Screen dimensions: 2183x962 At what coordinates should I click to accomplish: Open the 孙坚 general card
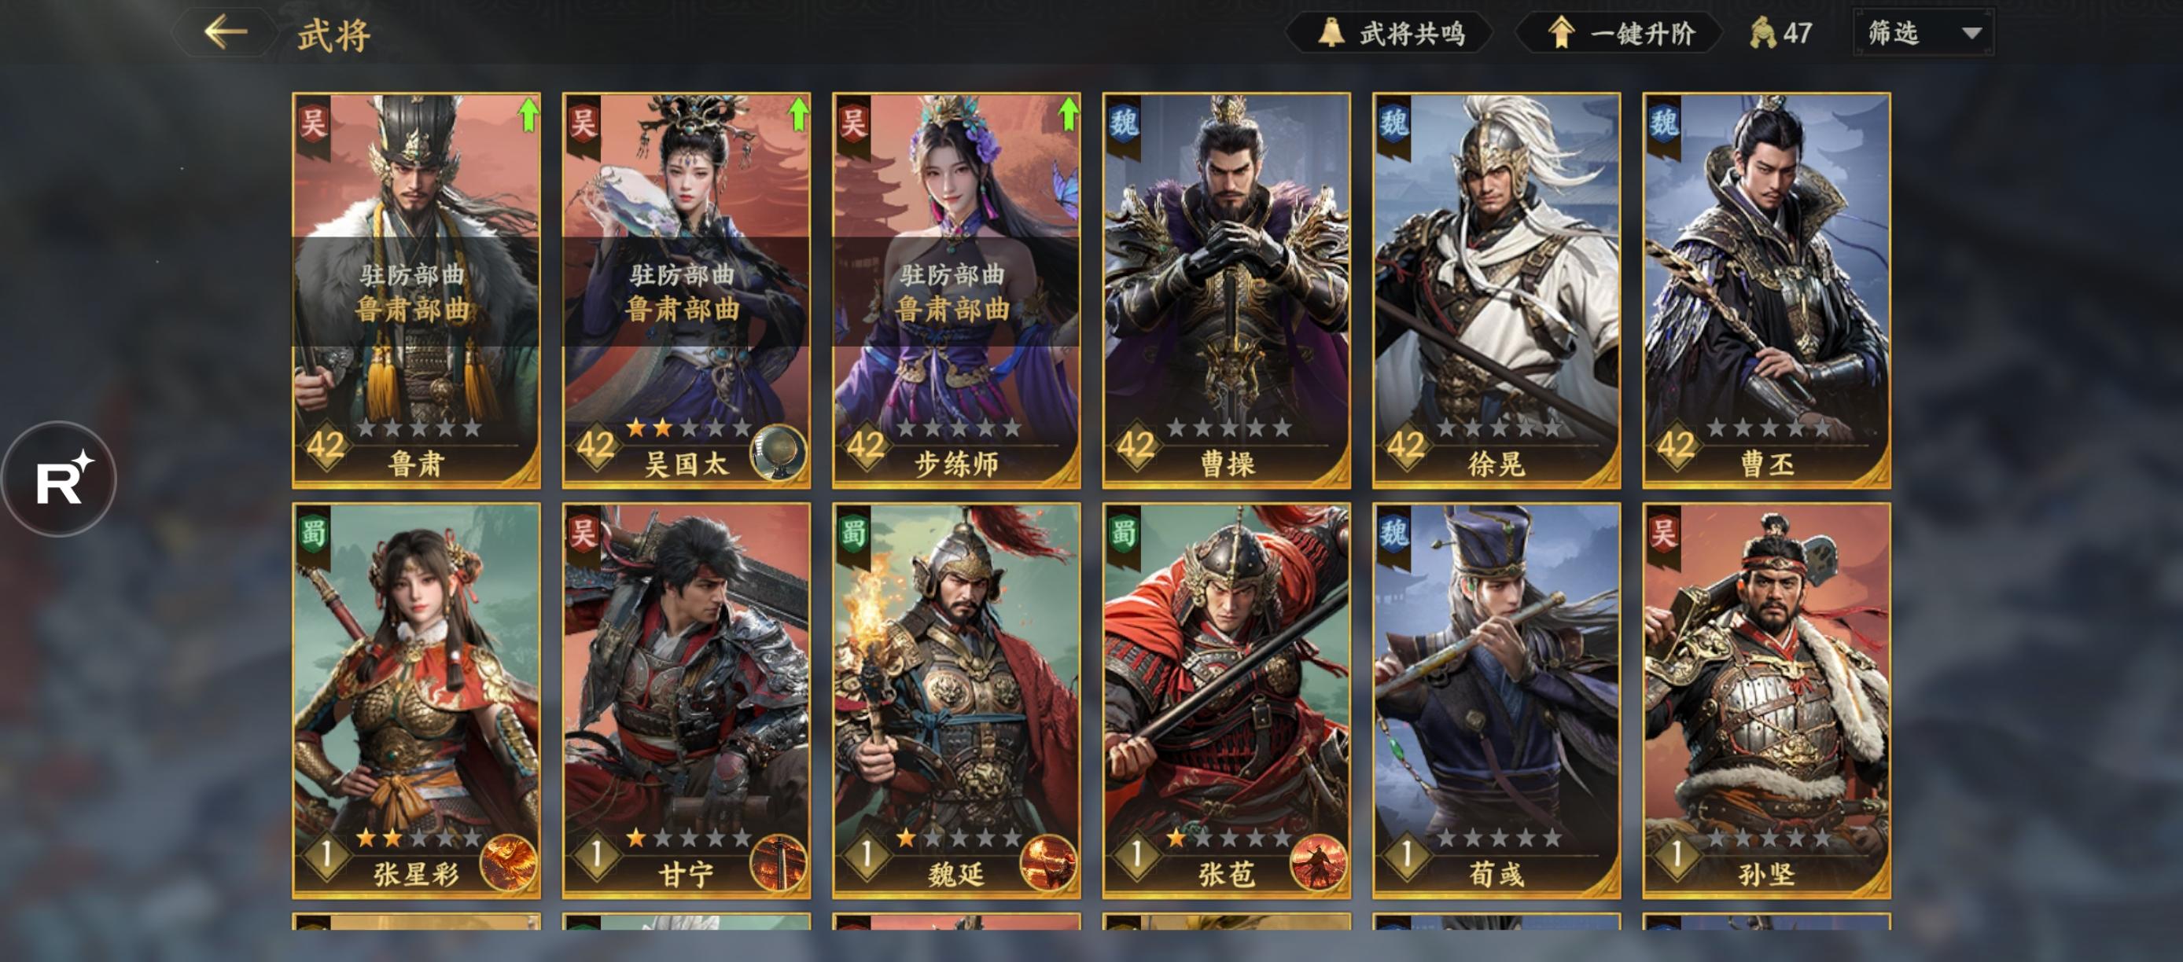pos(1766,700)
